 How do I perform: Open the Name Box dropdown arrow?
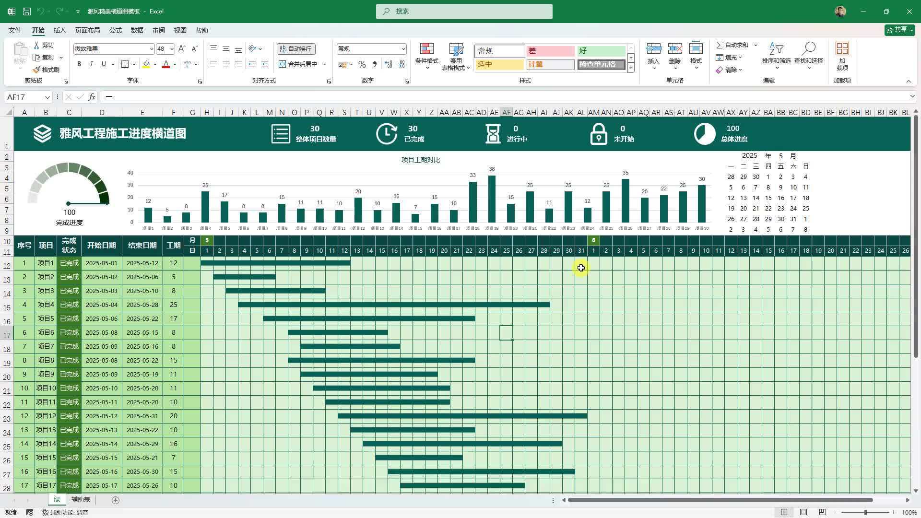(x=47, y=97)
